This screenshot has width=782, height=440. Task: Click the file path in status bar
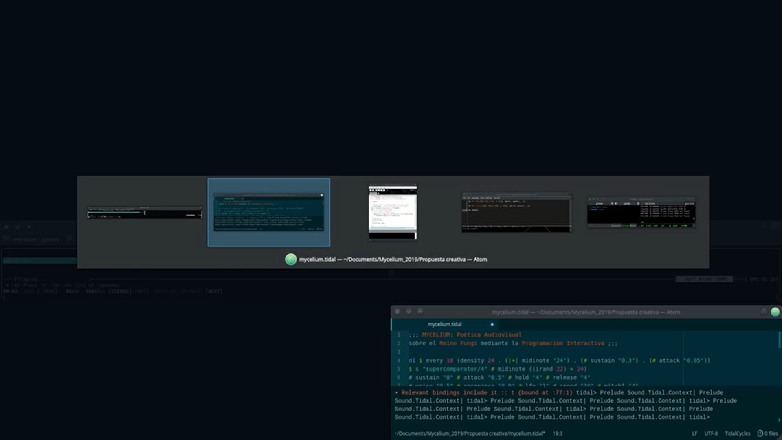(x=470, y=433)
